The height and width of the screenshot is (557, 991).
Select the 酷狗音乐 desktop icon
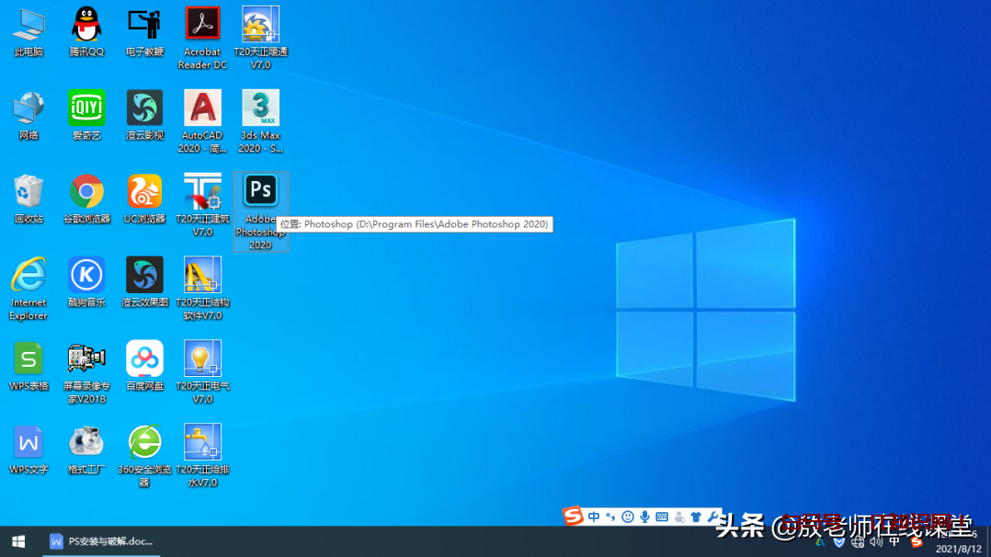tap(86, 276)
